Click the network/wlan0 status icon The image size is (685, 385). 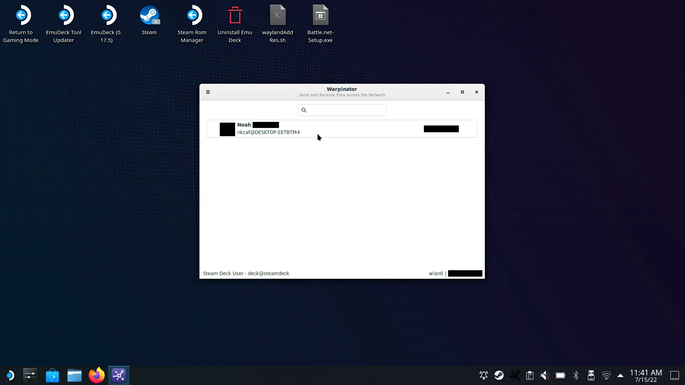coord(607,375)
